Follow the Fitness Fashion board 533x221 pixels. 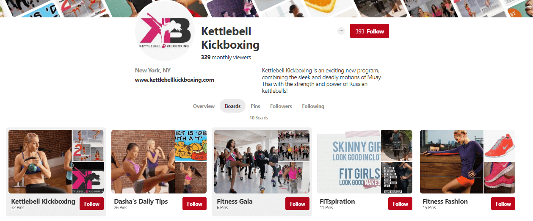click(x=503, y=204)
